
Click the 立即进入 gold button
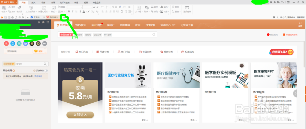tap(80, 115)
